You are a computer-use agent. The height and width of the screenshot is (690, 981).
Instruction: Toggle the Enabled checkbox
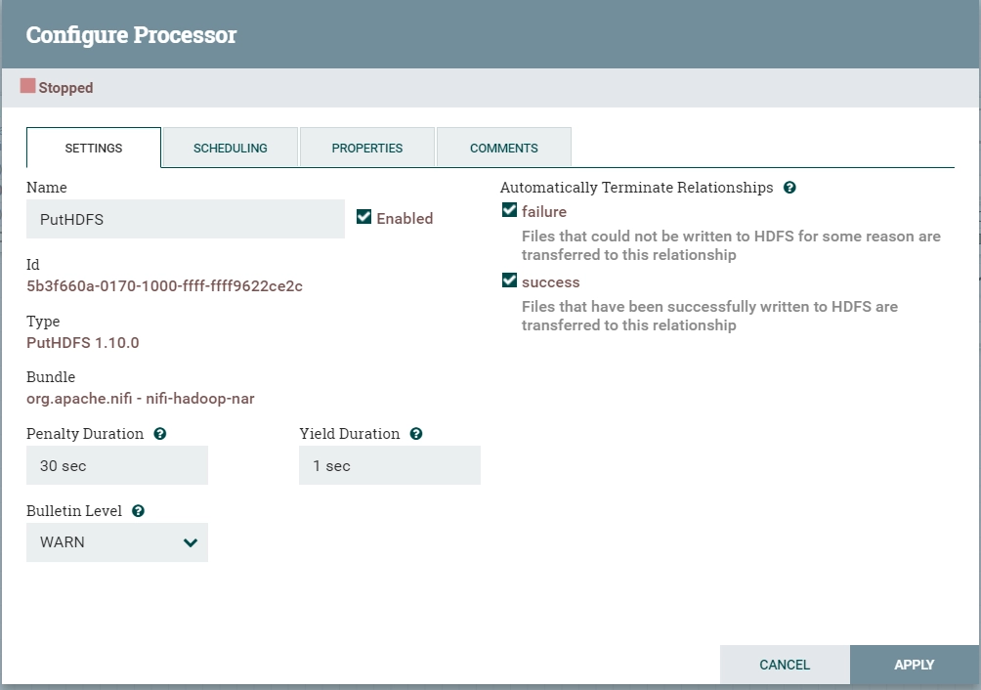(x=363, y=216)
